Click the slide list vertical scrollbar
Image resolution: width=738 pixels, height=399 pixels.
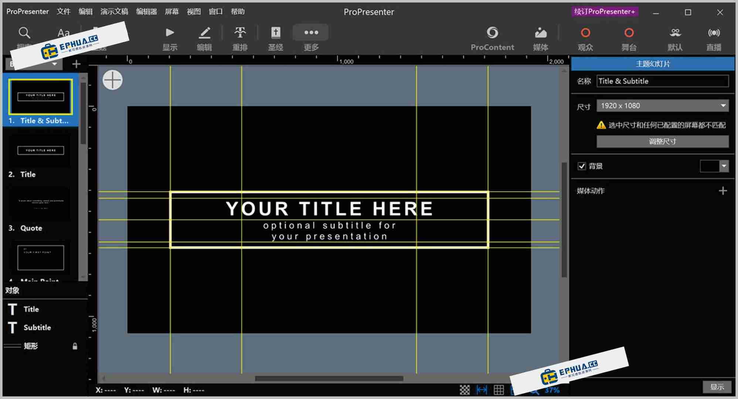point(83,113)
